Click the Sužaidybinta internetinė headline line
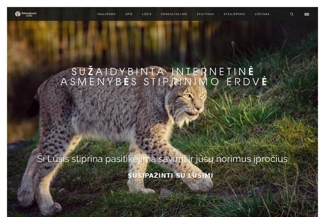This screenshot has height=217, width=325. [x=162, y=71]
